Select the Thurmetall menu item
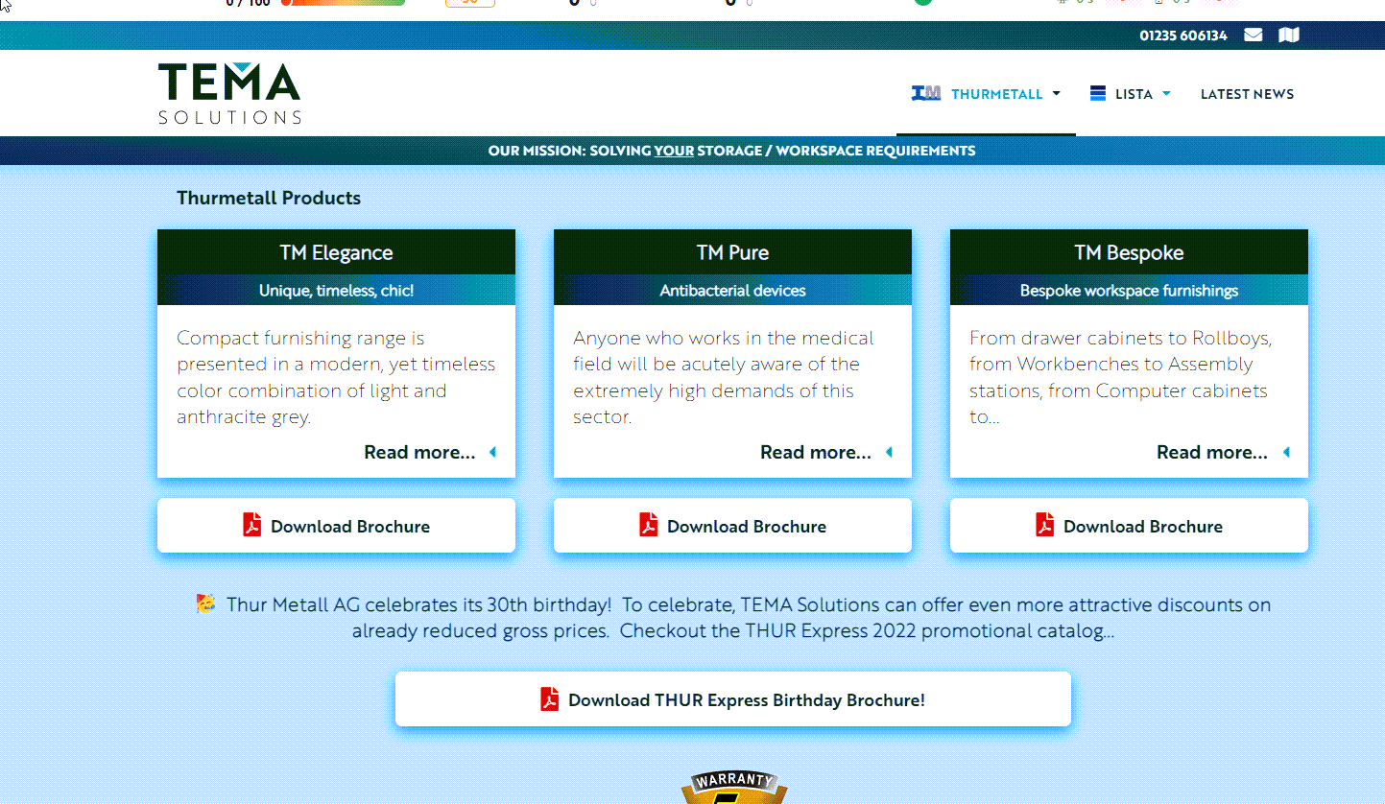 (x=996, y=94)
